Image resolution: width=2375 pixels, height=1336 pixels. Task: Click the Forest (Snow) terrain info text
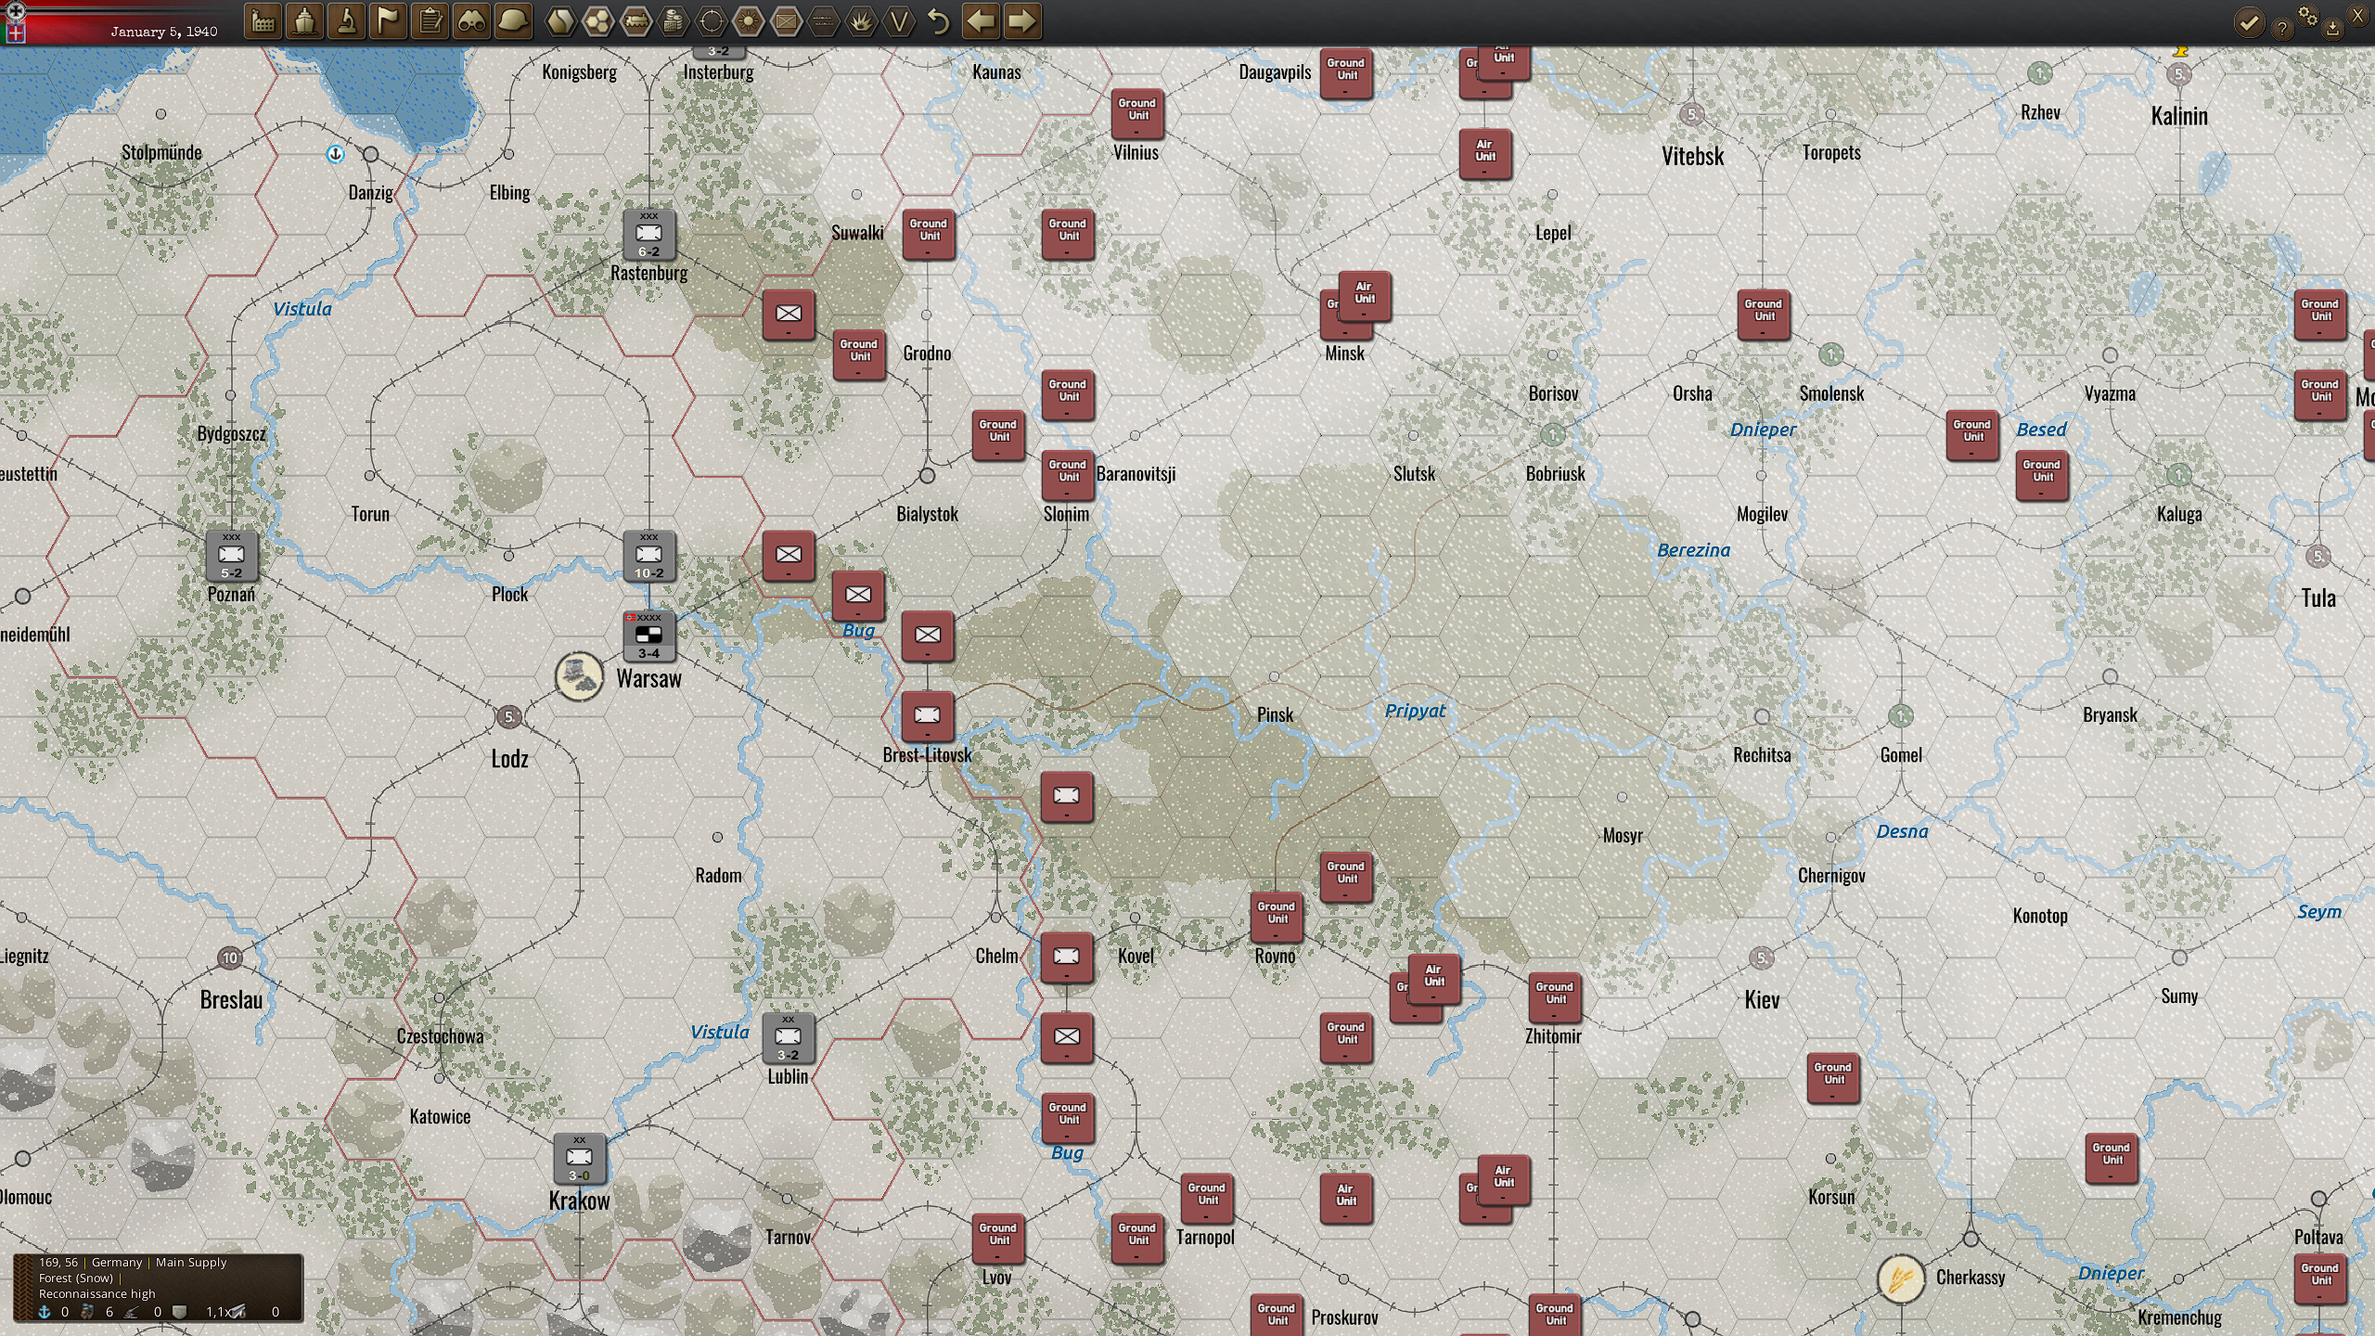tap(76, 1278)
